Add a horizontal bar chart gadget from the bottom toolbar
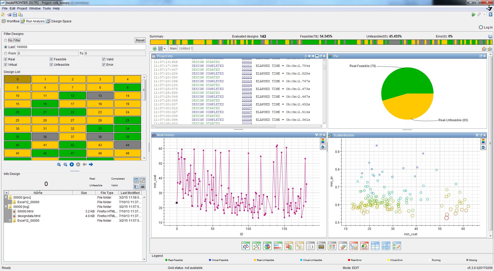The image size is (494, 271). [x=278, y=246]
